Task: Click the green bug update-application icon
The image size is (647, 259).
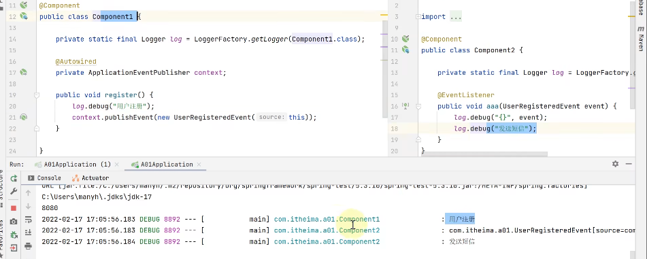Action: click(x=14, y=235)
